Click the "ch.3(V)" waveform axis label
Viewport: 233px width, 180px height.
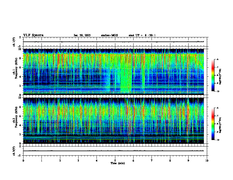(14, 151)
